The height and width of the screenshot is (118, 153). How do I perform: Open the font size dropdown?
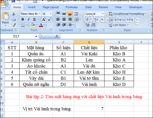(50, 14)
